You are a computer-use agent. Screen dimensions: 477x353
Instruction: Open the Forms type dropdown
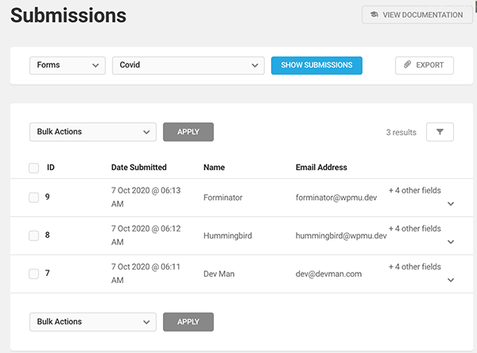(68, 65)
